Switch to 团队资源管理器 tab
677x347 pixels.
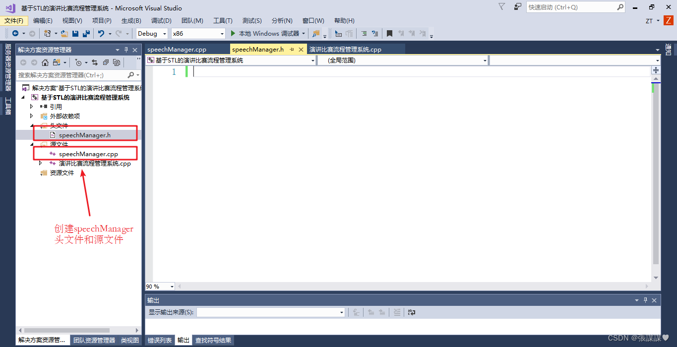pos(94,340)
